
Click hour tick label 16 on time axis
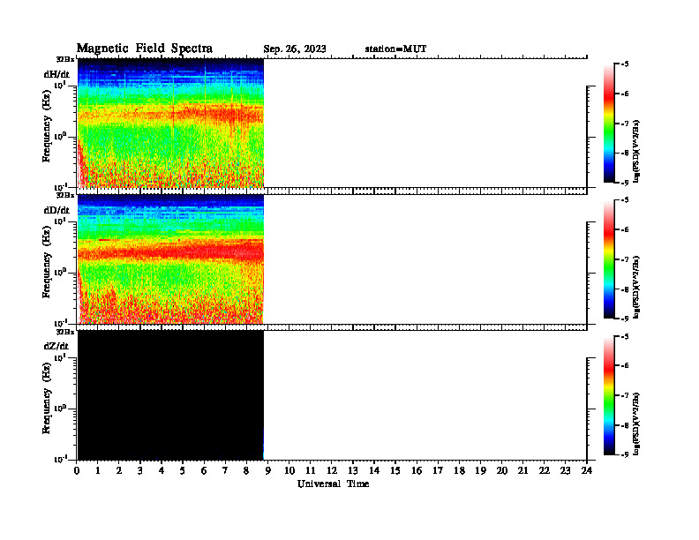[x=417, y=470]
